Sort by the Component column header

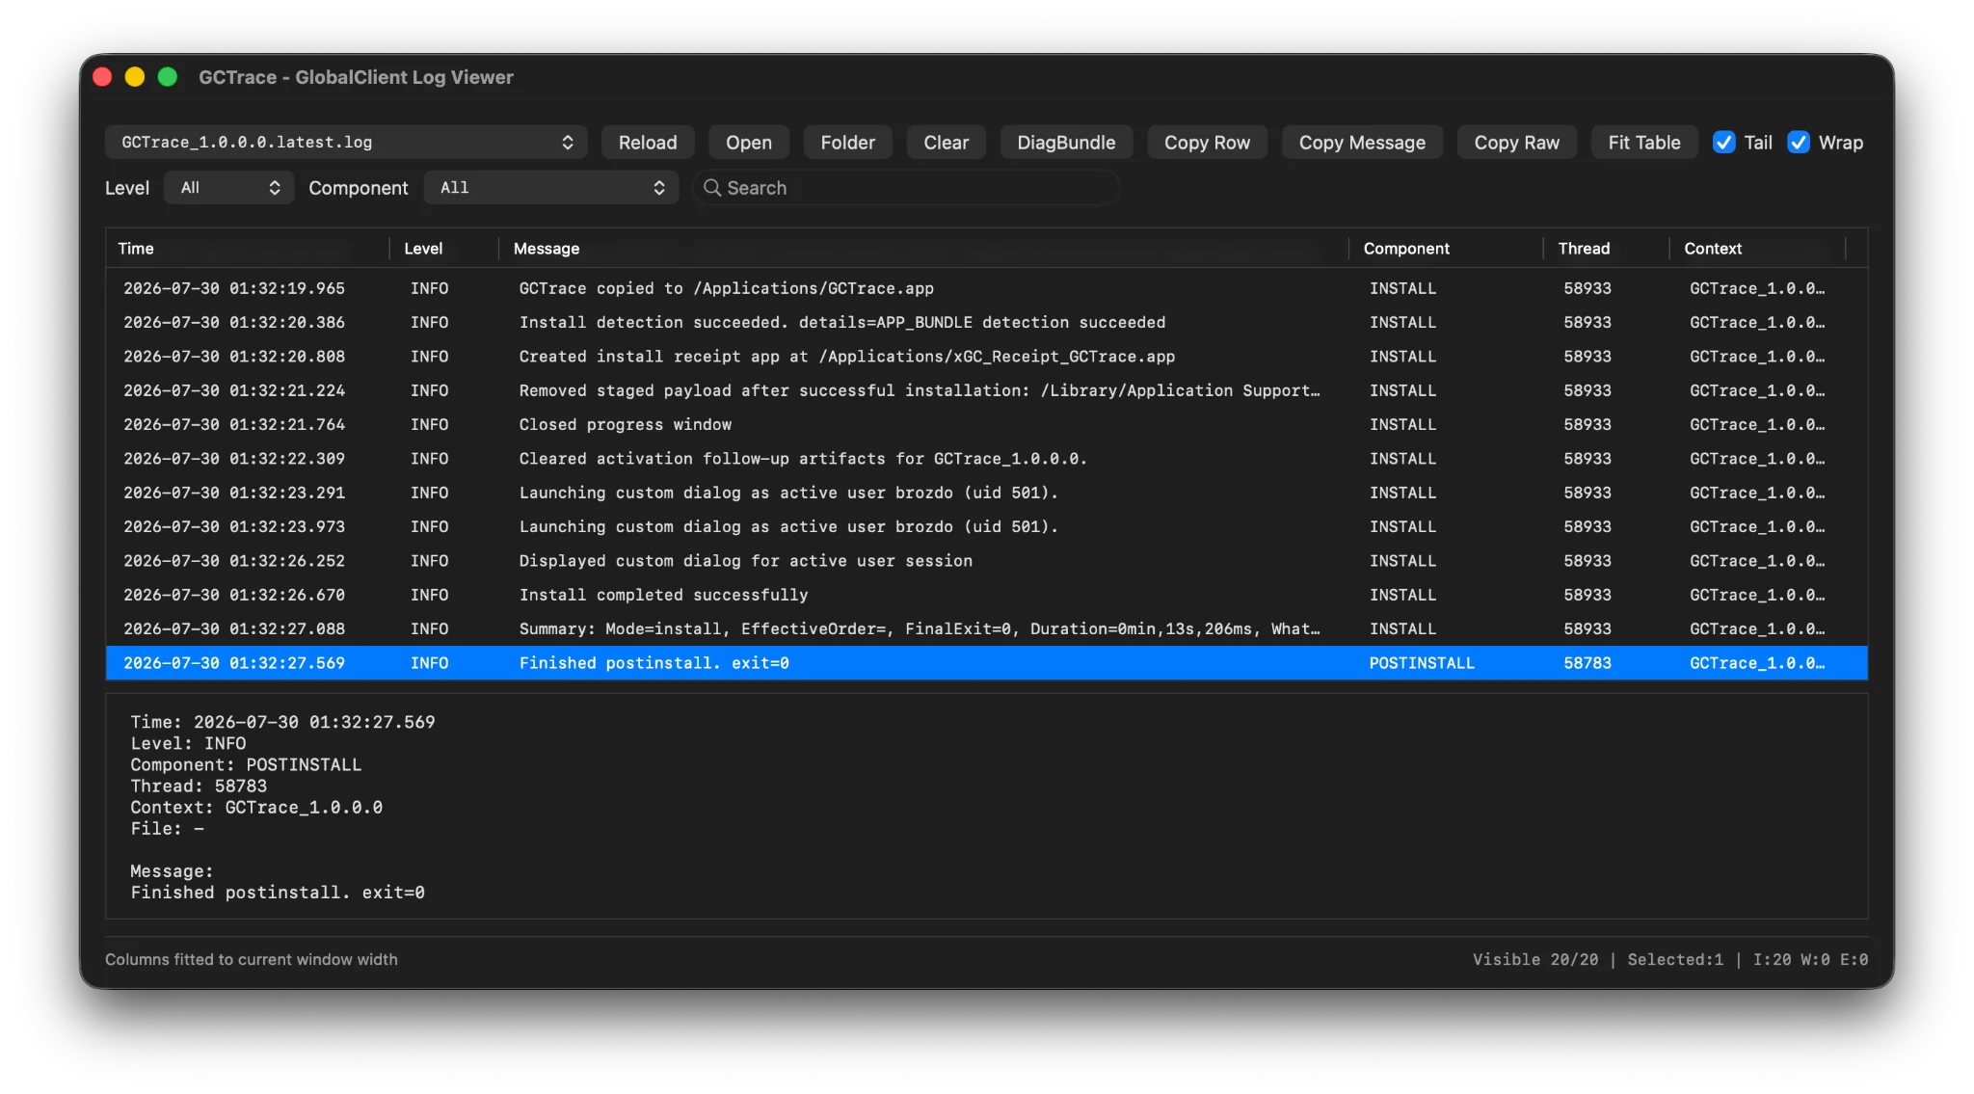click(1446, 249)
